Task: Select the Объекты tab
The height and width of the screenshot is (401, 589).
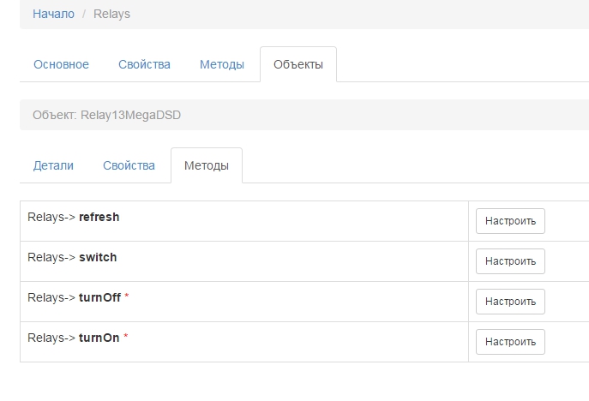Action: 298,64
